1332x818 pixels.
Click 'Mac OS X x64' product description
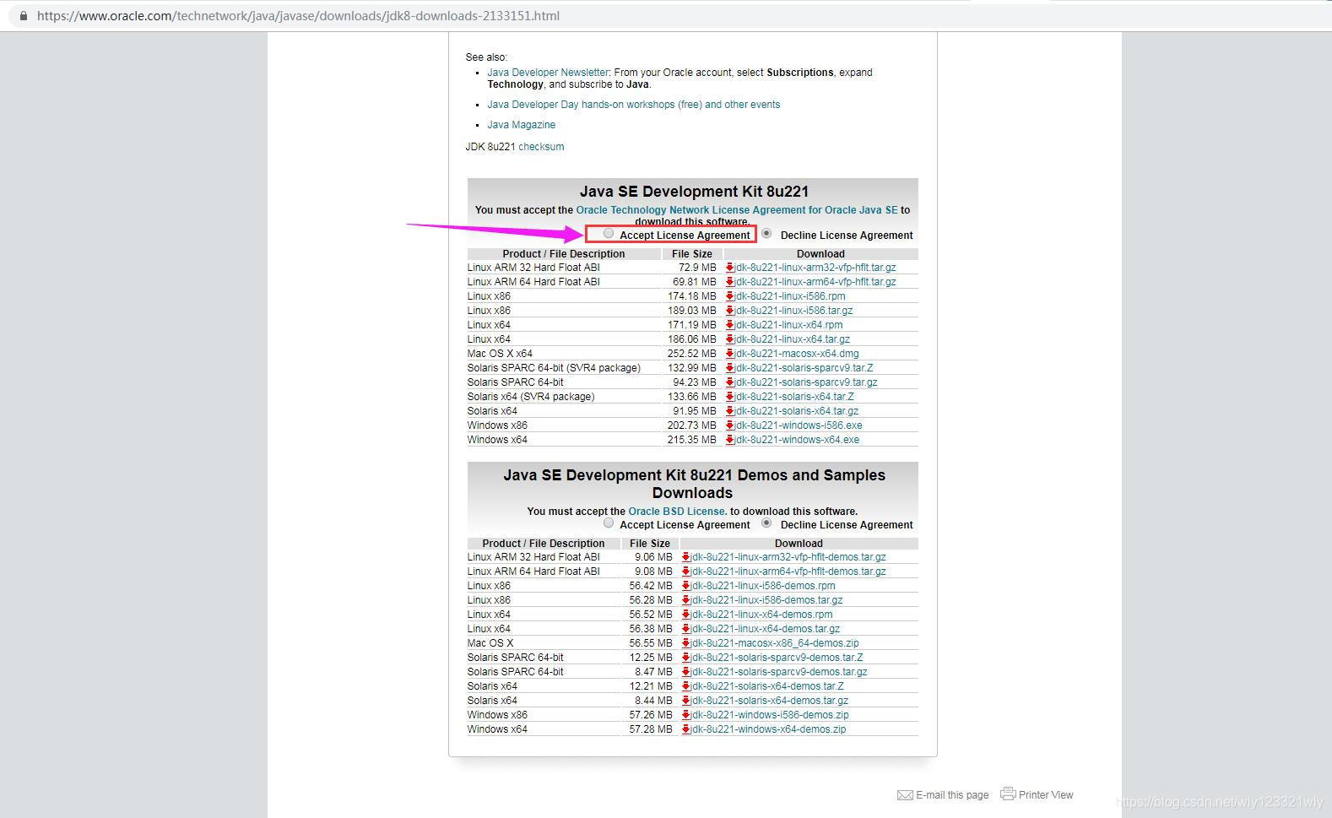coord(500,354)
